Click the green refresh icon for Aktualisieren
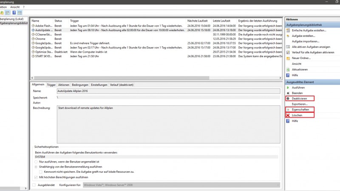 pos(288,70)
